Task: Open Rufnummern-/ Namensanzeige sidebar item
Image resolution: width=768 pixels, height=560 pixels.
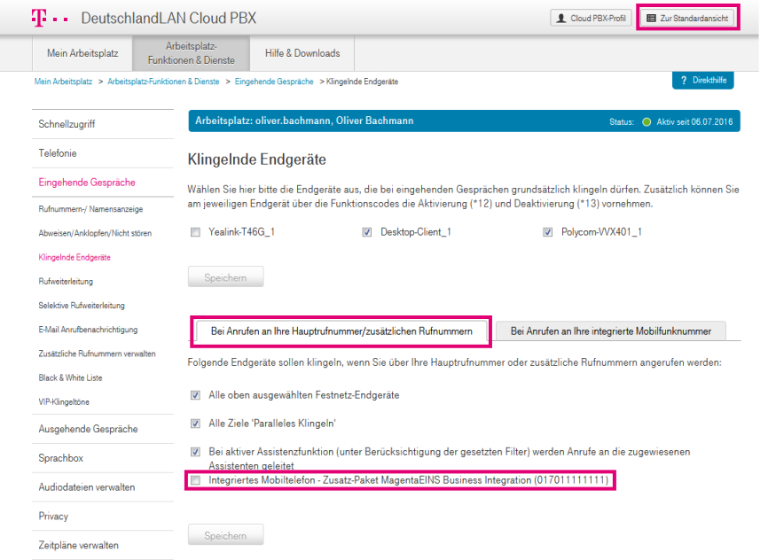Action: (90, 209)
